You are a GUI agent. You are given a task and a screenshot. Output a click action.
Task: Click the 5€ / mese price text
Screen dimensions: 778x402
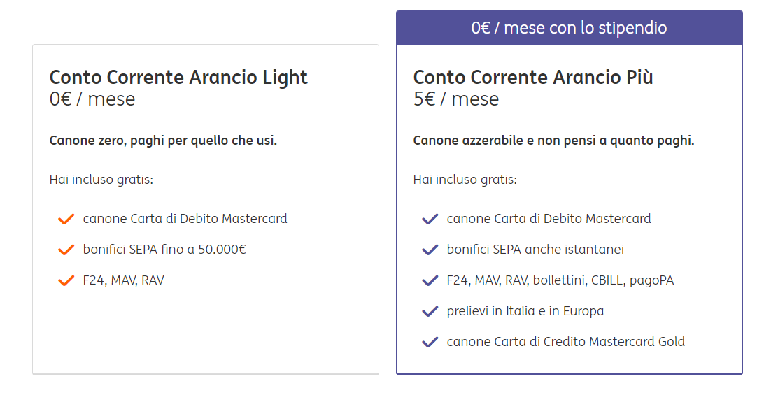[x=456, y=99]
